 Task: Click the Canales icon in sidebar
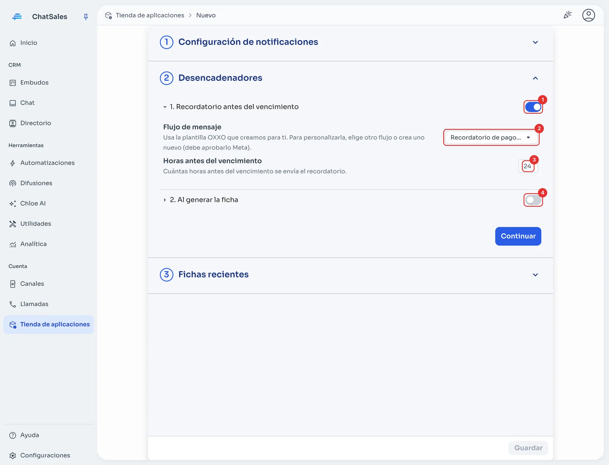tap(13, 284)
